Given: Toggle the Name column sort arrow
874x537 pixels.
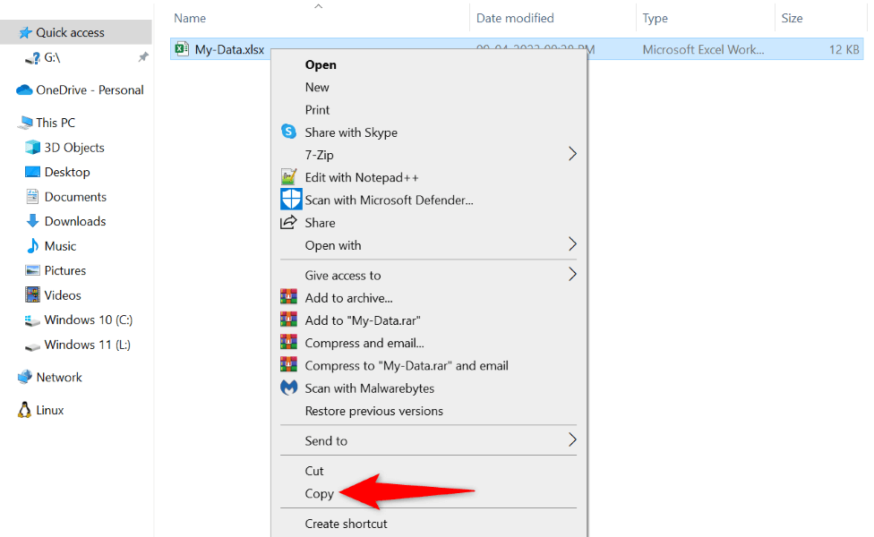Looking at the screenshot, I should [318, 6].
